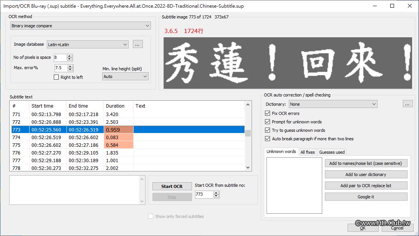Switch to the All fixes tab
Screen dimensions: 419x236
tap(308, 152)
